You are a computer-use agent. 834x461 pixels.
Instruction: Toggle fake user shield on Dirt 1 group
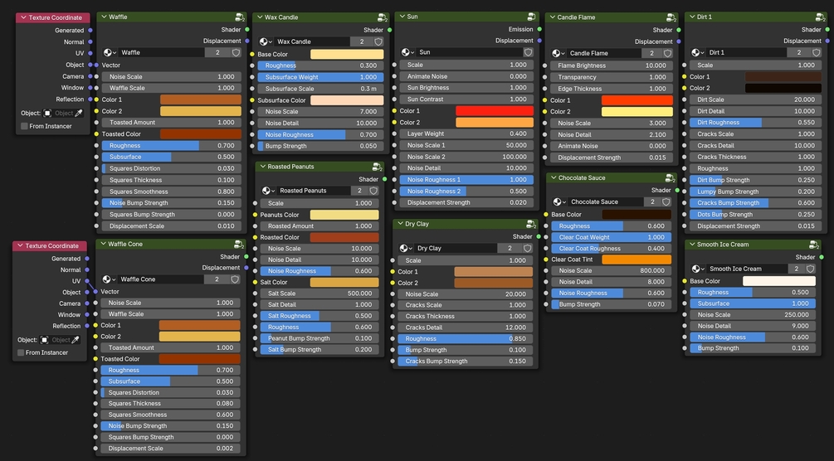pos(816,52)
